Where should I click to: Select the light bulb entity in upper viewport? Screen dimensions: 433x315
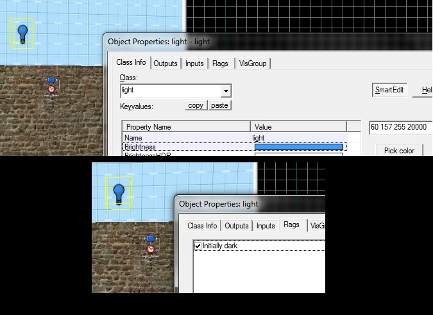(x=22, y=32)
